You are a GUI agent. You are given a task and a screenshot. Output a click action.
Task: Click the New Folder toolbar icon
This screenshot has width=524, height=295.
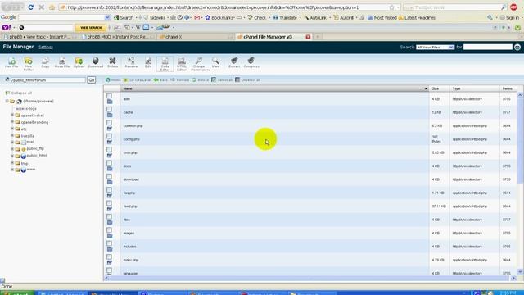click(x=29, y=64)
